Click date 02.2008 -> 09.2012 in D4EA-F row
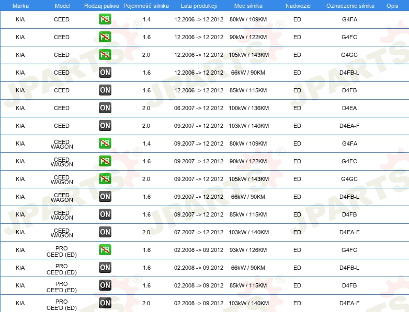 pyautogui.click(x=199, y=303)
